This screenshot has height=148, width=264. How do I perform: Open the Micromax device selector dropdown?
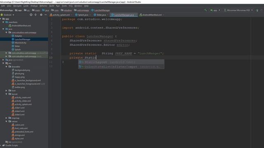[x=238, y=10]
